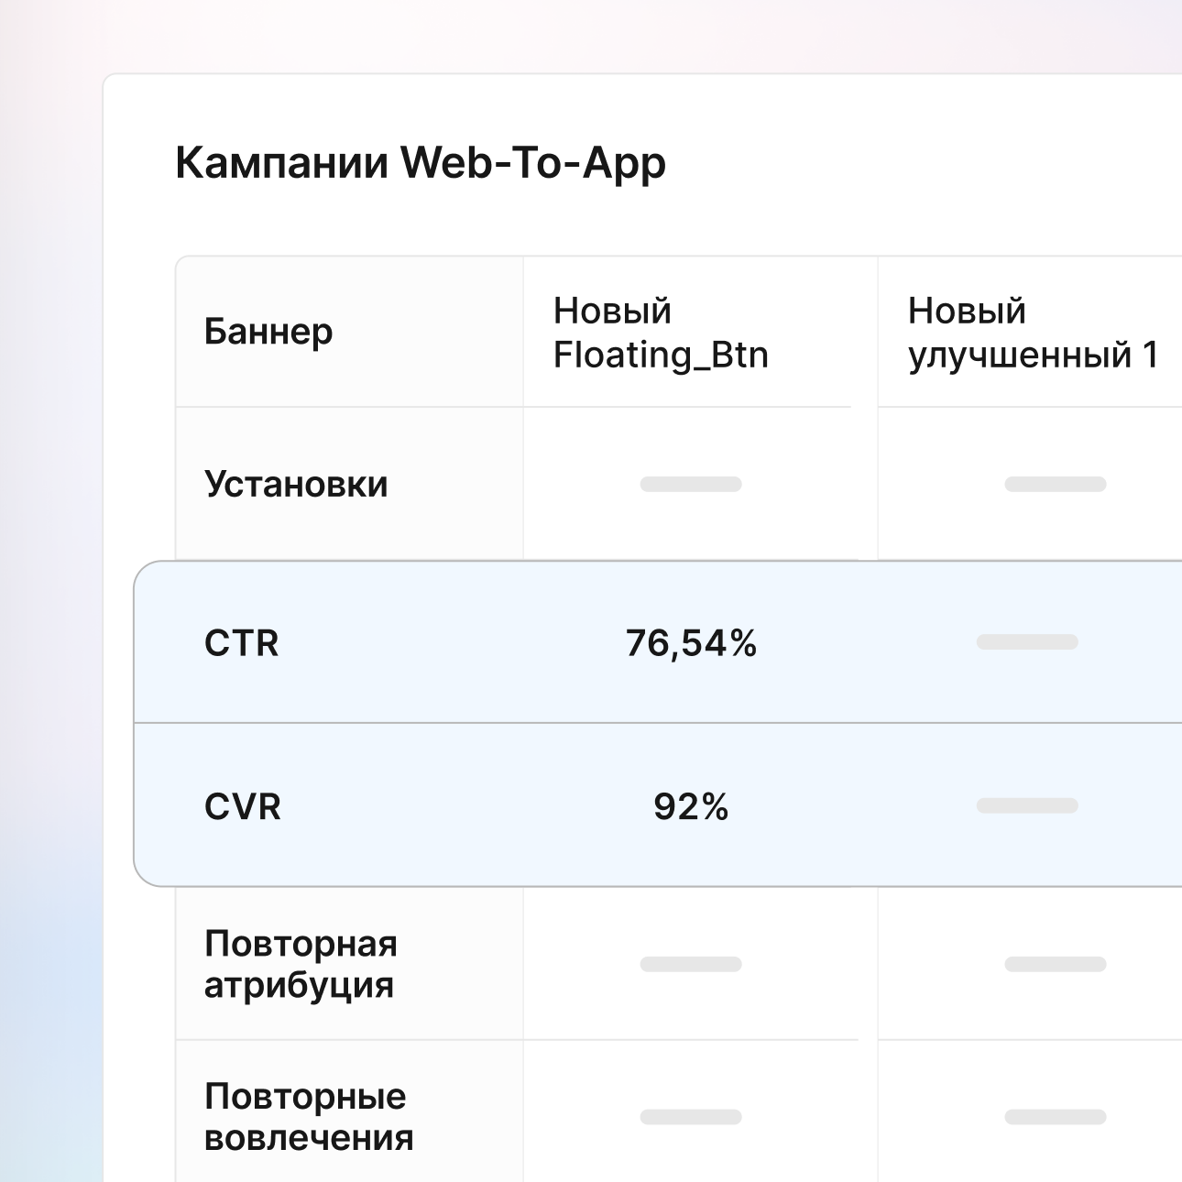
Task: Click the Установки row label
Action: [295, 484]
